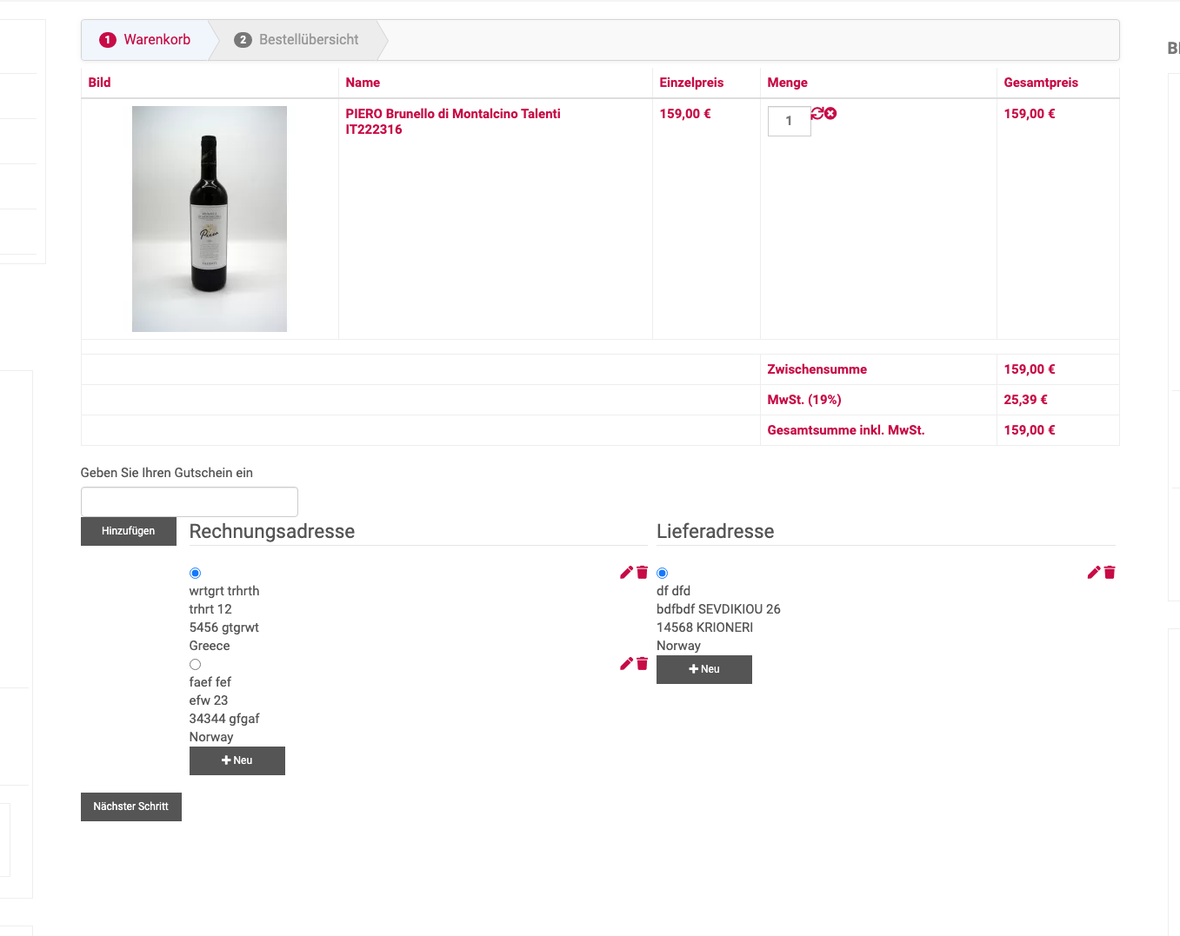Viewport: 1180px width, 936px height.
Task: Select the wrtgrt trhrth billing address radio
Action: click(195, 573)
